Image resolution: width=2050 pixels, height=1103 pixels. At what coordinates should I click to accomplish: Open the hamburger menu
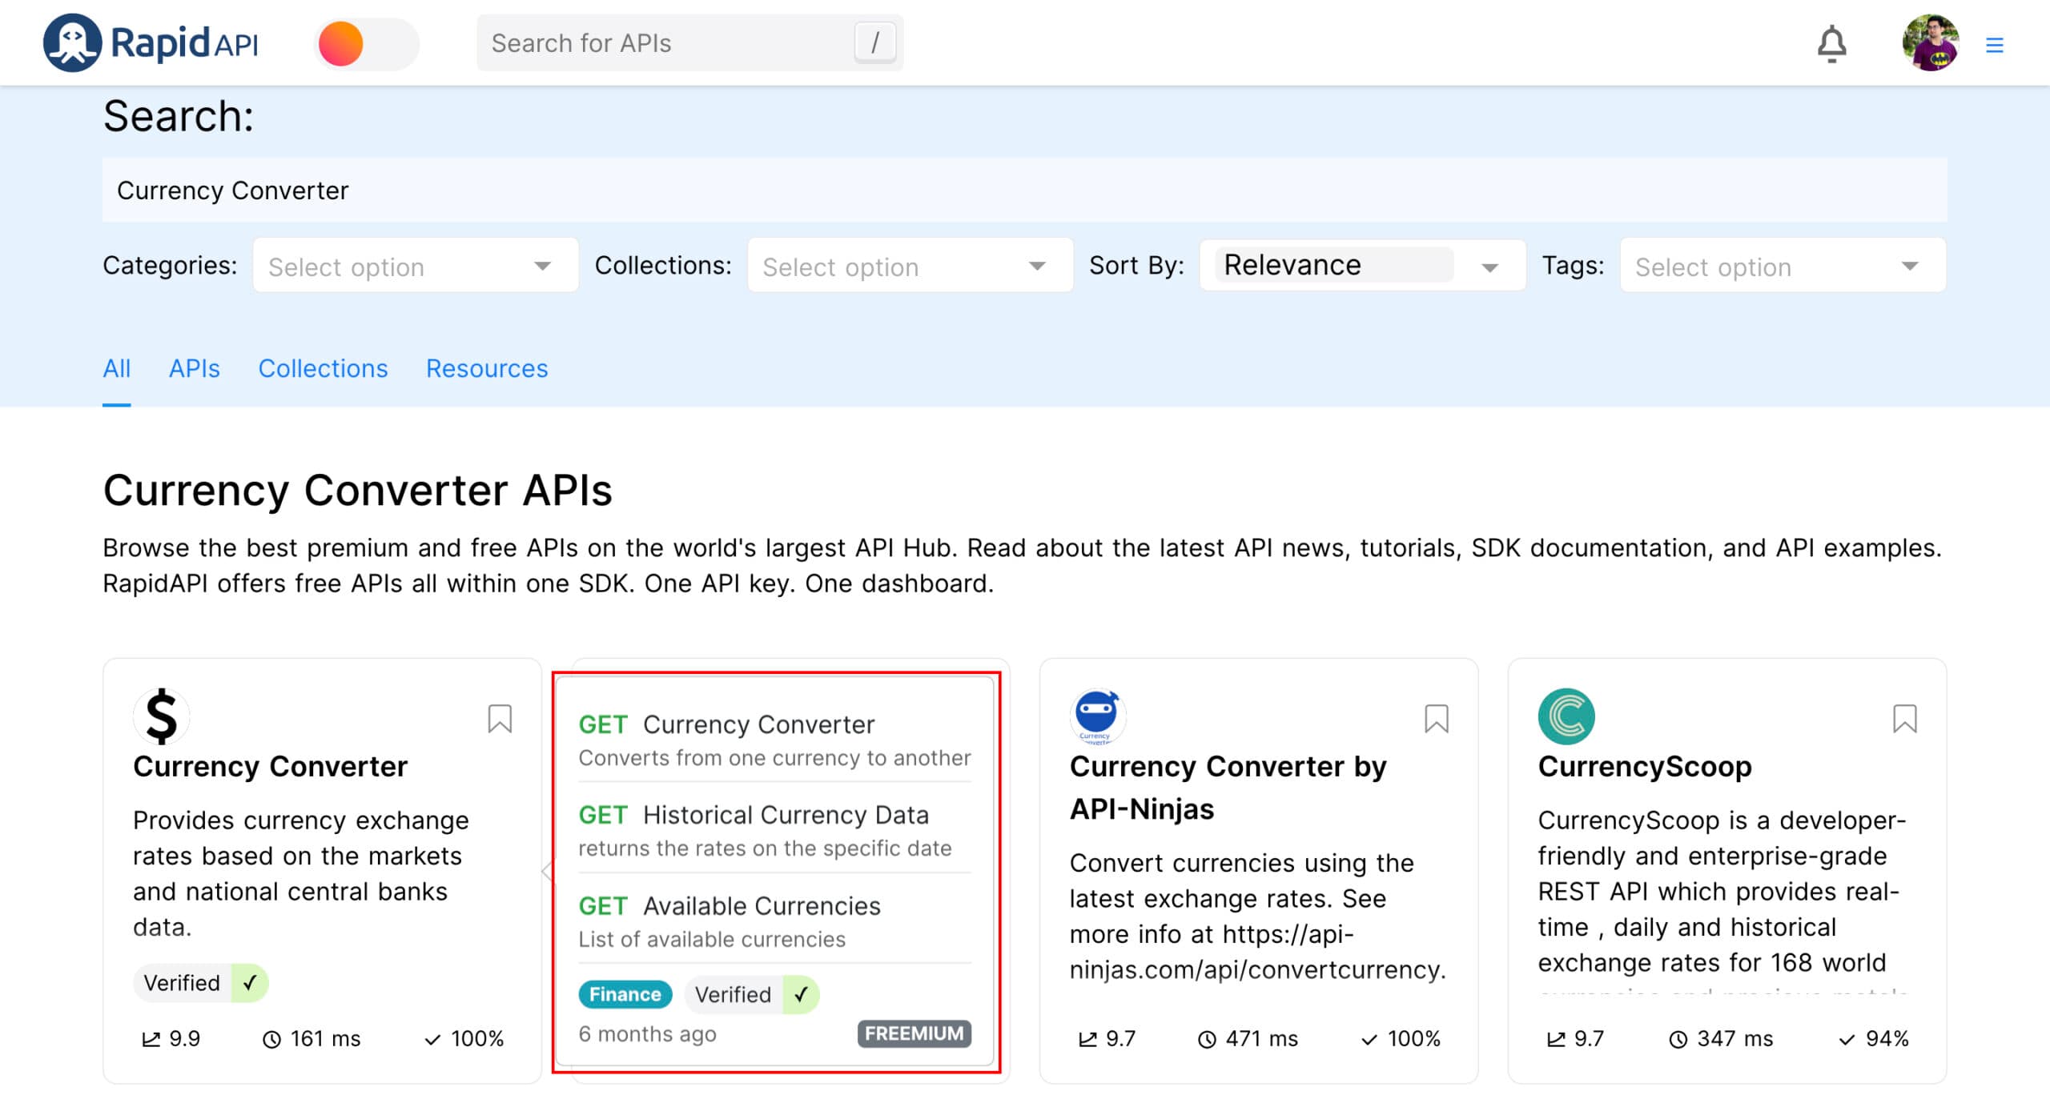[1994, 45]
